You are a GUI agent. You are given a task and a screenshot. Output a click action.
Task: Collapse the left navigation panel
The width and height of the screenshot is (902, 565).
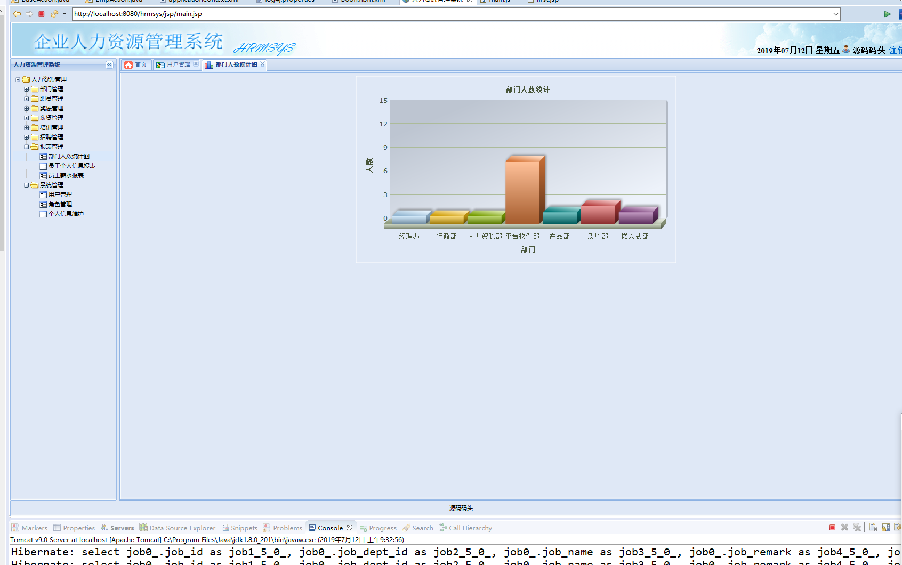click(109, 64)
